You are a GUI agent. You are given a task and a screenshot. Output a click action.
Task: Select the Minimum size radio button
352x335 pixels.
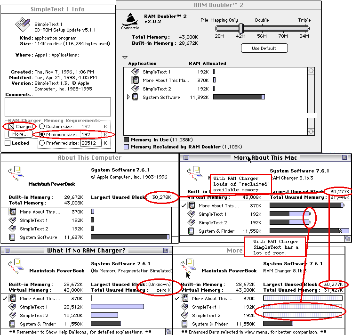[42, 134]
